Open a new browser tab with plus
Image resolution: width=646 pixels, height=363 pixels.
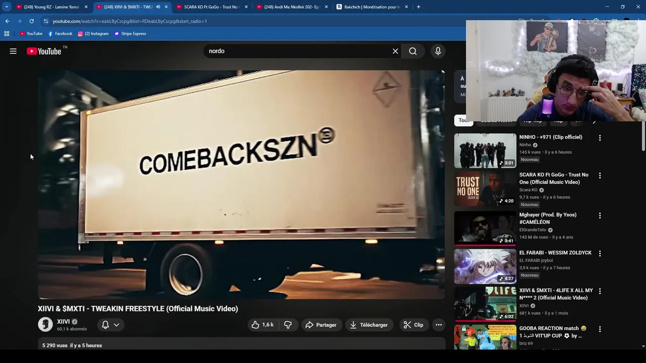418,7
